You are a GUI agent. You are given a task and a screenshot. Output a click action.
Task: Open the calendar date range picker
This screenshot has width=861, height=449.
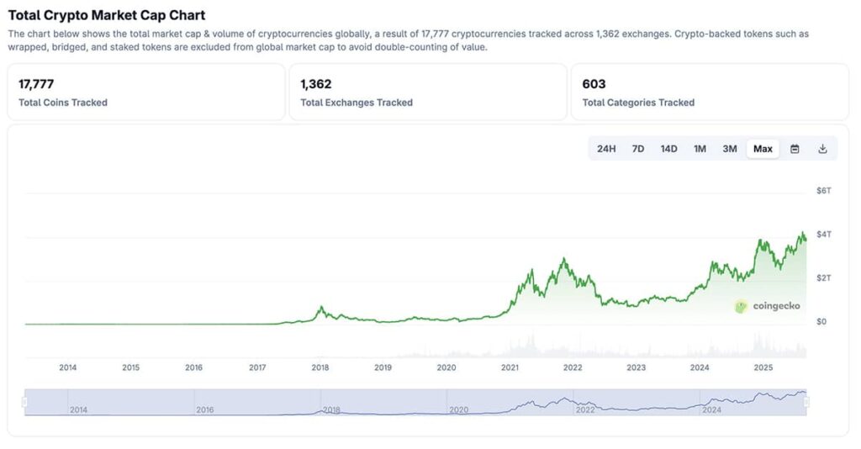click(795, 149)
